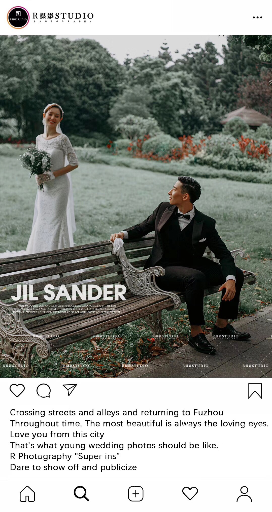Tap the 'R Photography "Super ins"' caption line

click(65, 456)
